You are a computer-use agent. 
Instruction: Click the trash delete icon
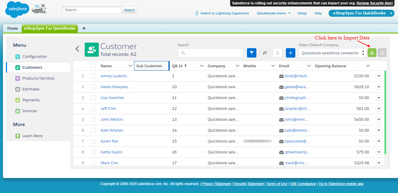pyautogui.click(x=277, y=53)
